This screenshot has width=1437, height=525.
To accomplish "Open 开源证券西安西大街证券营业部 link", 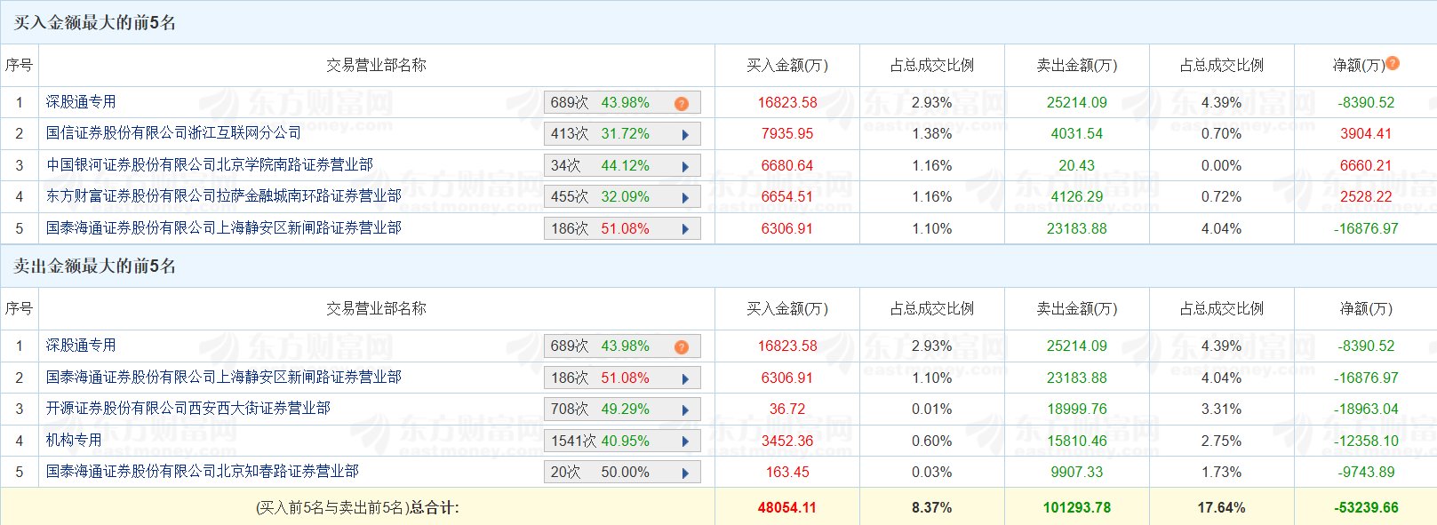I will (x=188, y=409).
